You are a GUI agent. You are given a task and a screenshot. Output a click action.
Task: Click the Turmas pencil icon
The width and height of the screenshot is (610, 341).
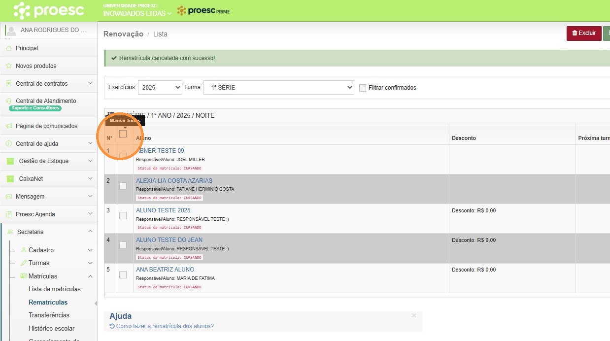point(23,263)
